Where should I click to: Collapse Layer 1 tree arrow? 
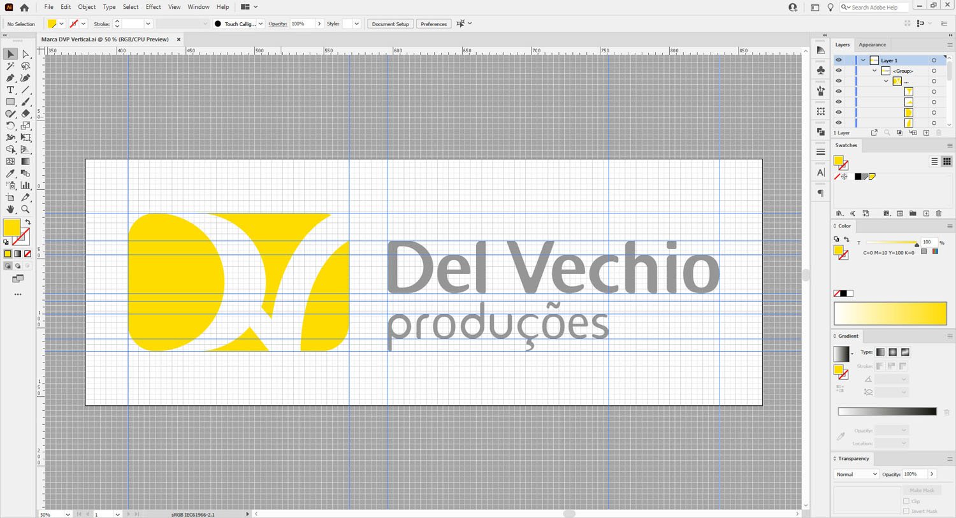point(863,61)
